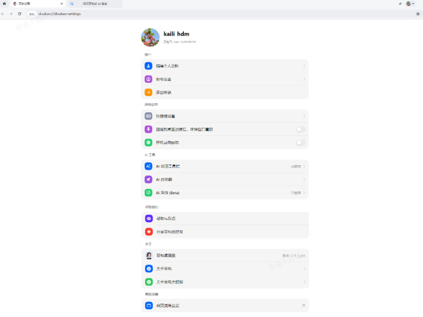The width and height of the screenshot is (423, 317).
Task: Click the 快捷键设置 label
Action: coord(165,116)
